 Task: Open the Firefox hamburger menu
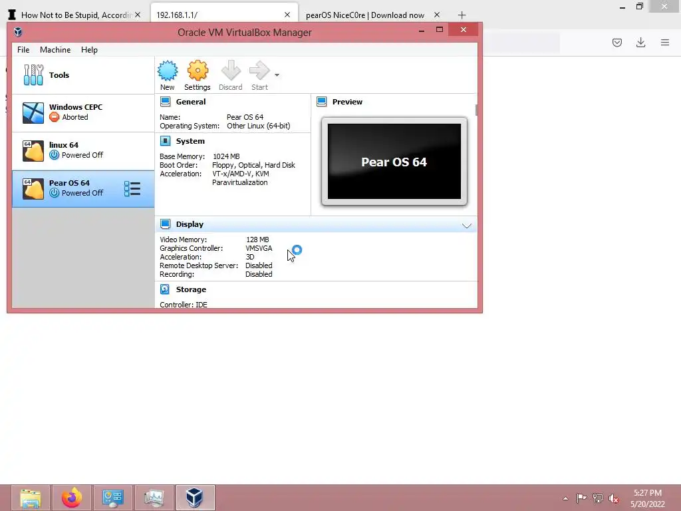[x=665, y=42]
